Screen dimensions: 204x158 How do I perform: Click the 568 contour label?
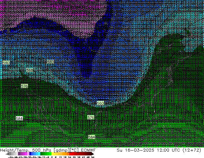[30, 70]
